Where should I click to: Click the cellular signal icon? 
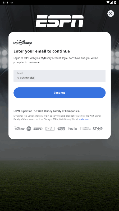112,2
